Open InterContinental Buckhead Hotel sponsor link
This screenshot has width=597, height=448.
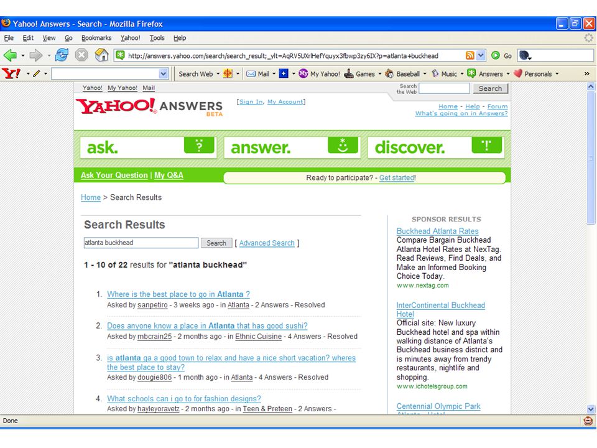click(440, 310)
